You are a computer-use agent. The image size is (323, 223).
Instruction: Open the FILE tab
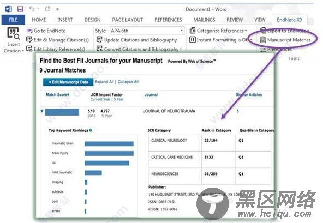(13, 20)
